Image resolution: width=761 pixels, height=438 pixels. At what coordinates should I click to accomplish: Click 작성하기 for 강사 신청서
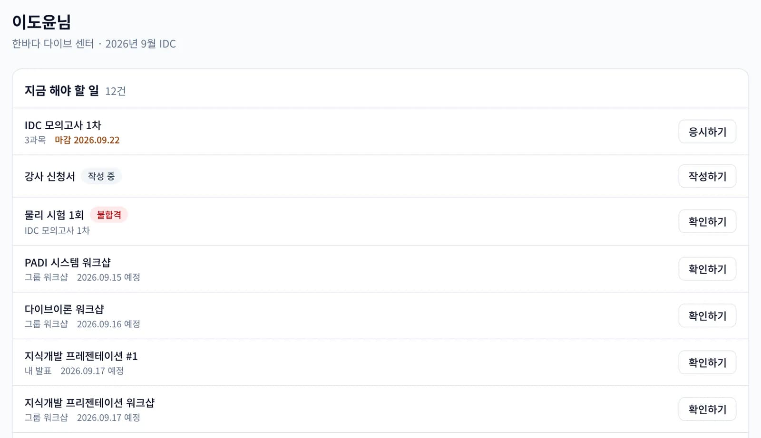click(x=707, y=176)
